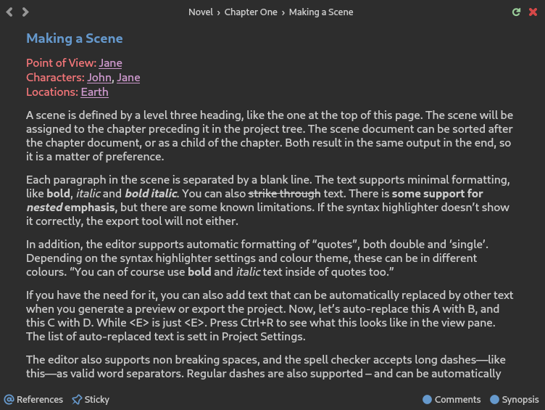Screen dimensions: 545x410
Task: Follow the Jane link in Point of View
Action: pos(110,63)
